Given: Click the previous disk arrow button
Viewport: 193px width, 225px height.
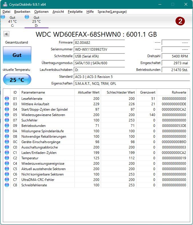Looking at the screenshot, I should pos(6,34).
